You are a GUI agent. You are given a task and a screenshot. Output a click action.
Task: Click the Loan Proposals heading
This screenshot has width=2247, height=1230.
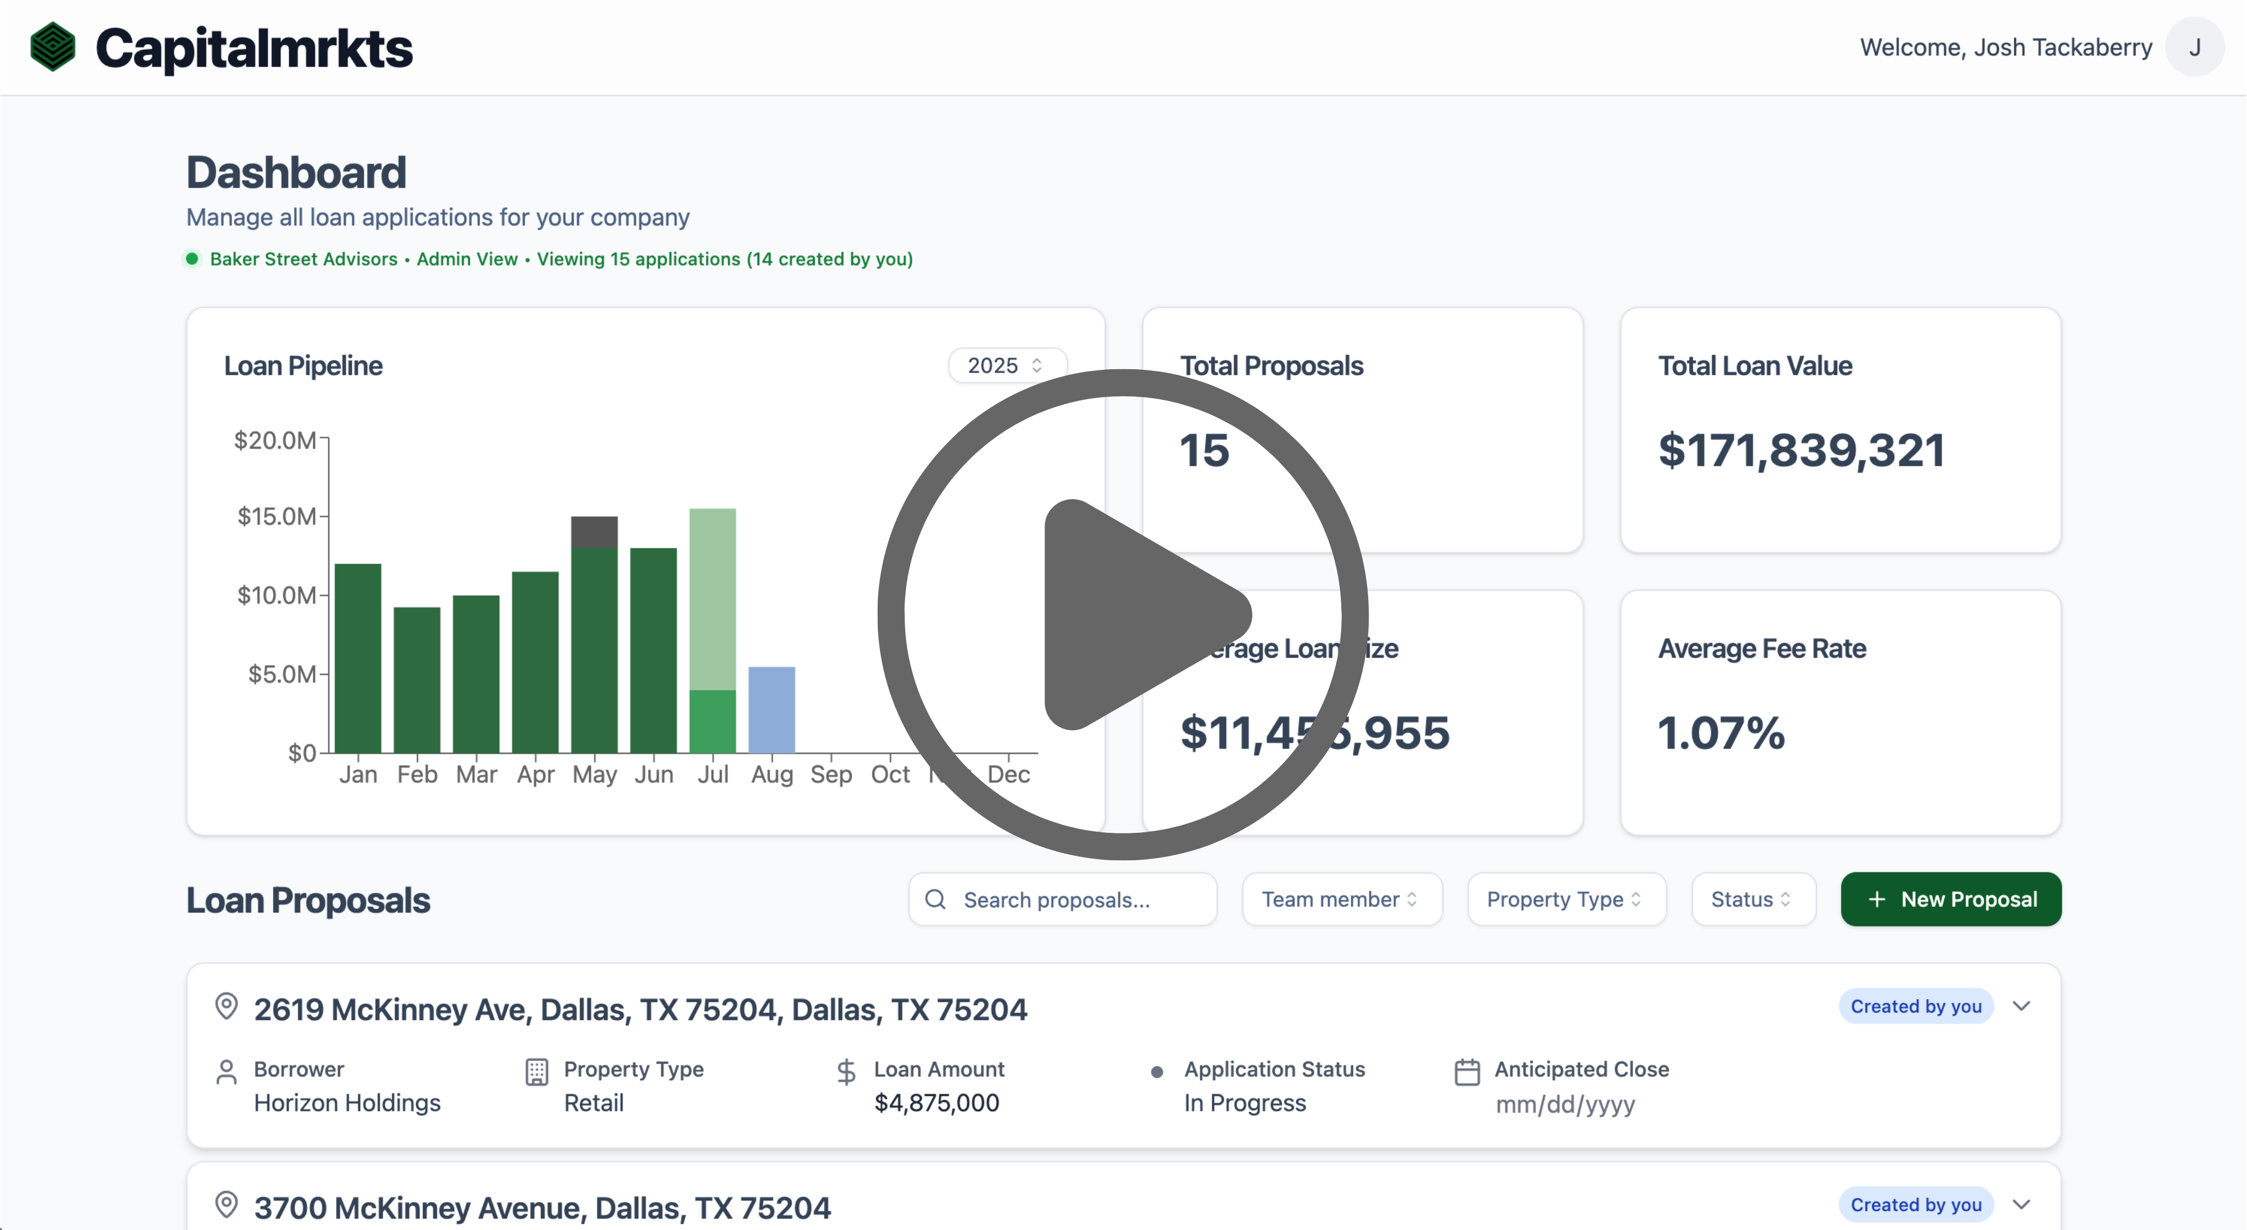tap(308, 900)
